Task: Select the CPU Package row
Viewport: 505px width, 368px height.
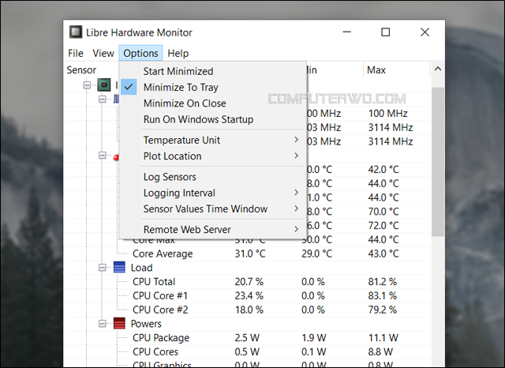Action: [248, 338]
